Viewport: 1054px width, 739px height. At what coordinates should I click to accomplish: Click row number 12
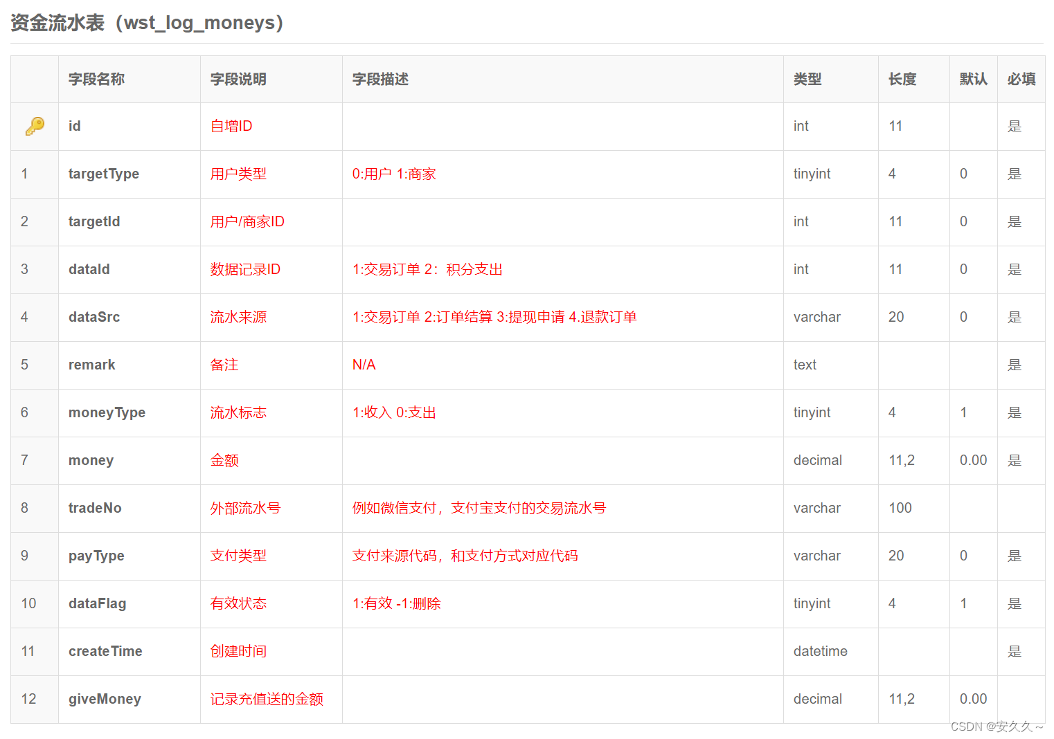click(x=28, y=699)
